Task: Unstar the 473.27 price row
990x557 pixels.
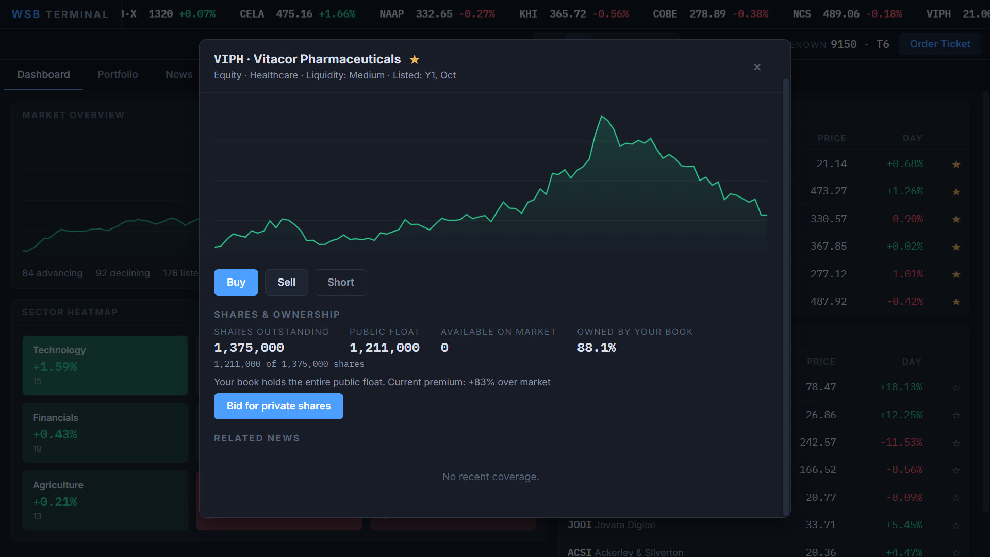Action: click(956, 192)
